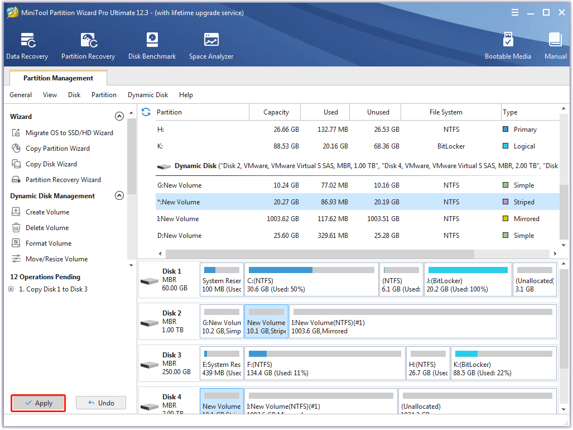Open Disk Benchmark
Screen dimensions: 573x430
point(152,46)
